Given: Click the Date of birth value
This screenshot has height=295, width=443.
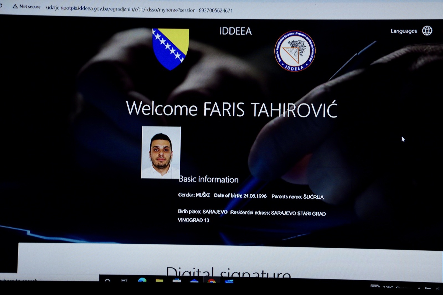Looking at the screenshot, I should (255, 196).
